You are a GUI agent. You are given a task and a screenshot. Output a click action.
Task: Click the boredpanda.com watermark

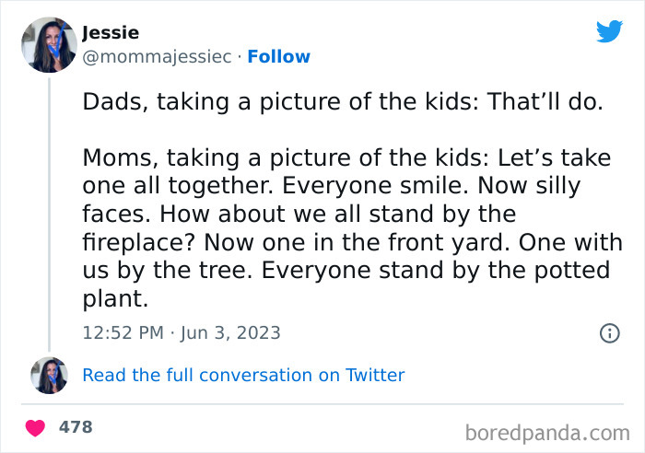pos(547,431)
